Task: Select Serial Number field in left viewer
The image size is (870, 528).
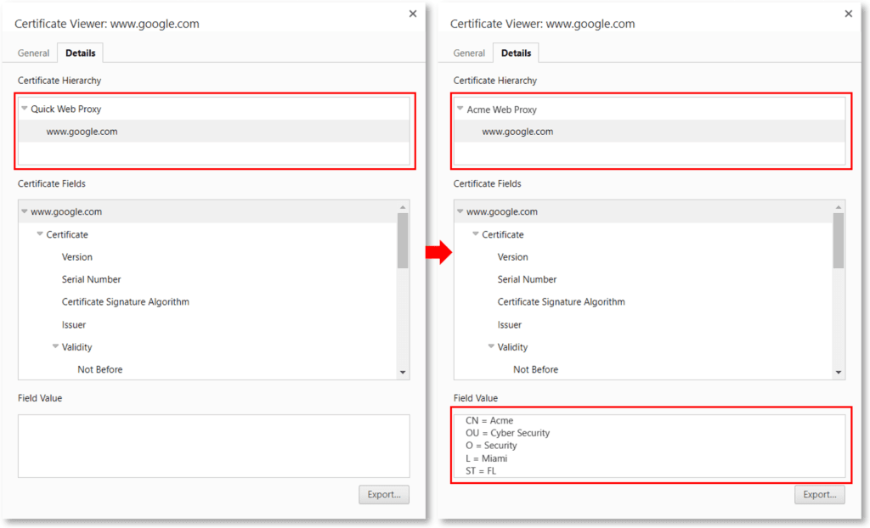Action: 91,279
